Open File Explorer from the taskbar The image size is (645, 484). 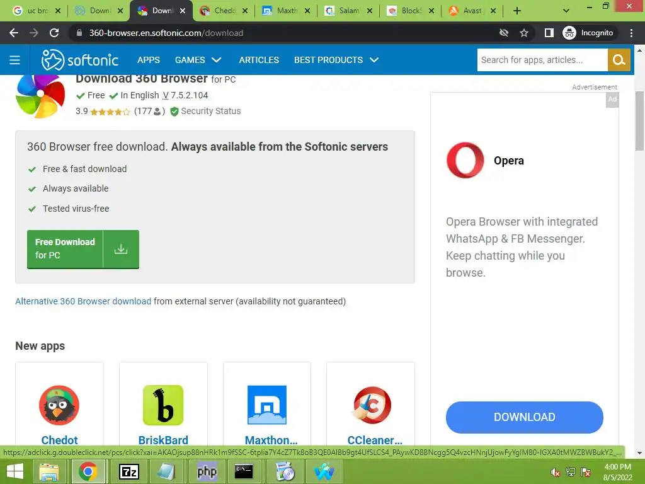(x=49, y=471)
